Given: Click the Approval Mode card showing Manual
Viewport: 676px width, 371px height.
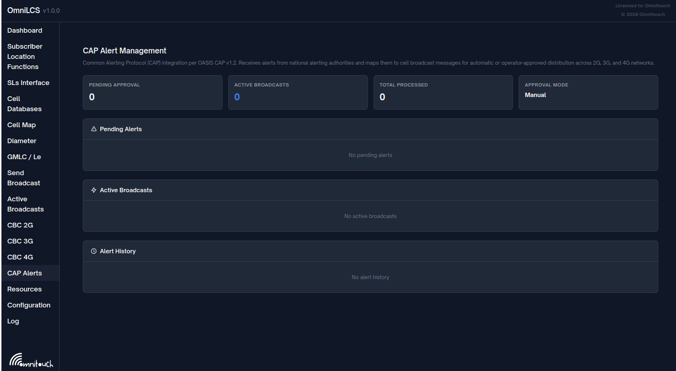Looking at the screenshot, I should (588, 92).
